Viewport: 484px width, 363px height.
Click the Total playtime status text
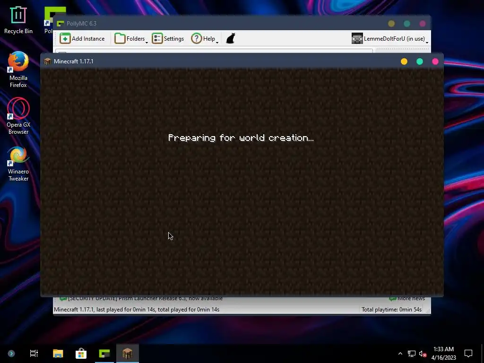coord(391,309)
